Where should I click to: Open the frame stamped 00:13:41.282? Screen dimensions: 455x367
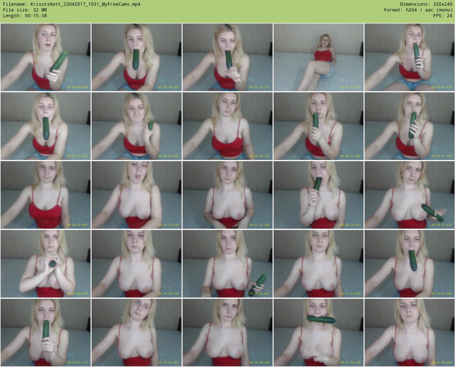pyautogui.click(x=137, y=333)
